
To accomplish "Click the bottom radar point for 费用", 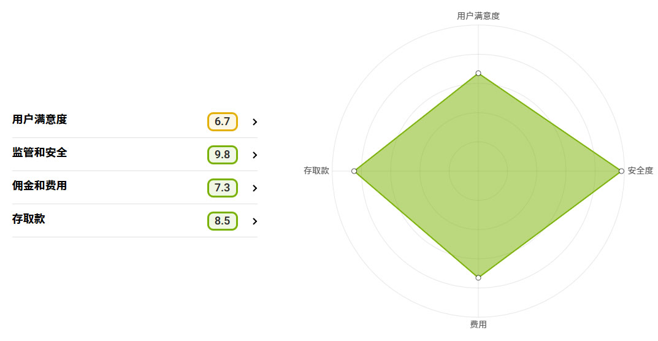I will tap(478, 277).
